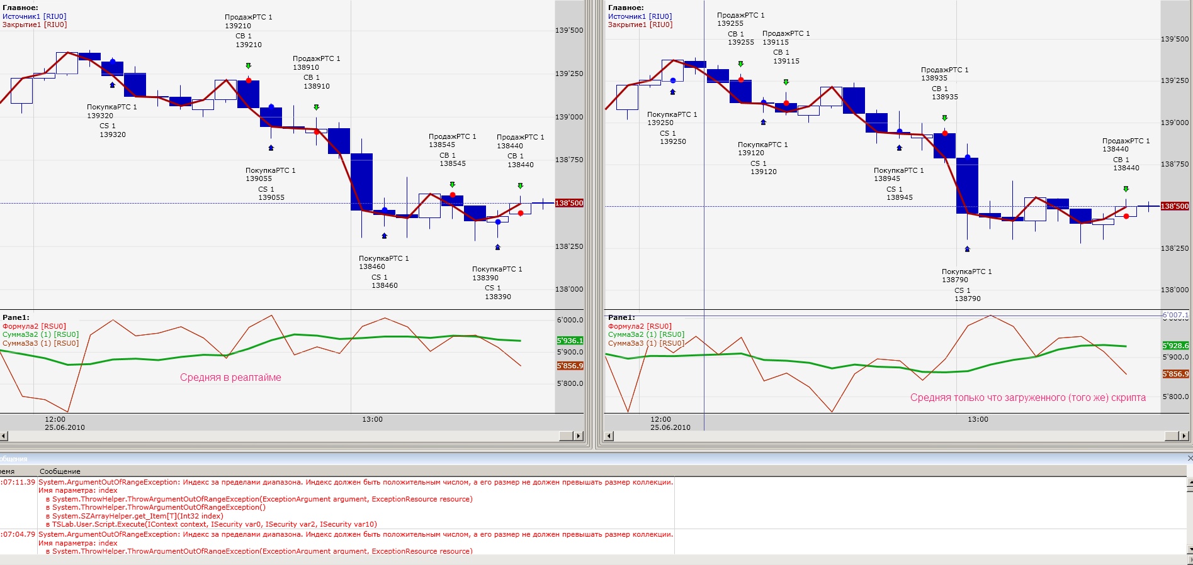Click right chart scrollbar left arrow

coord(609,436)
